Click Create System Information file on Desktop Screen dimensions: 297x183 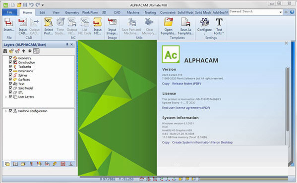pyautogui.click(x=202, y=142)
